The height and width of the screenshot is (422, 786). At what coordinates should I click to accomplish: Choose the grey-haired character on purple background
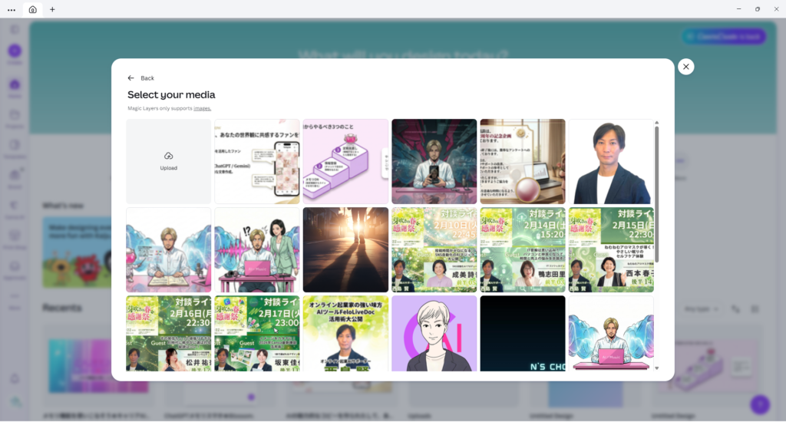click(434, 334)
